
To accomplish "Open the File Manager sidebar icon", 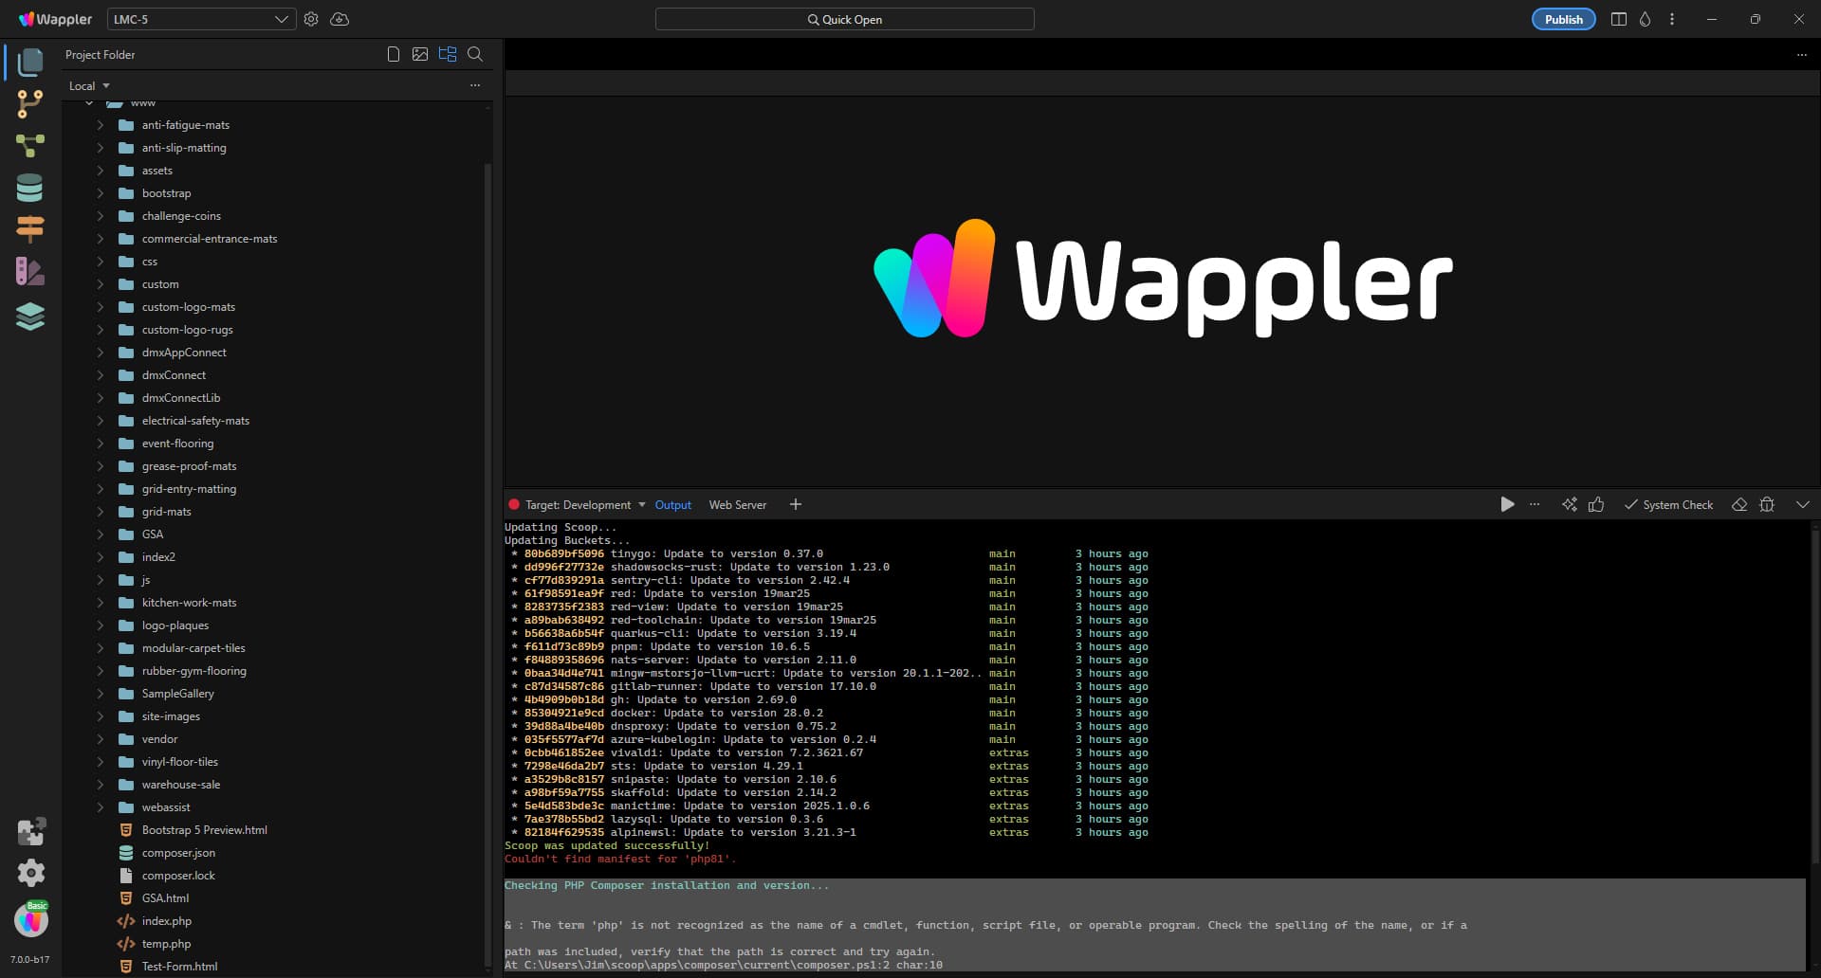I will point(30,62).
